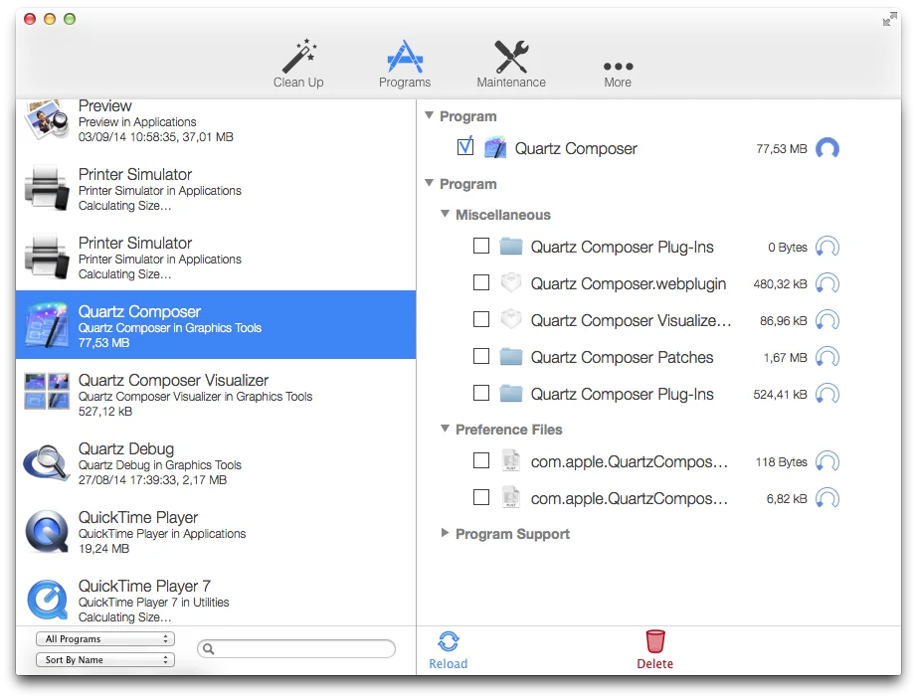Check the 6,82 kB preference file box
Viewport: 917px width, 699px height.
481,498
